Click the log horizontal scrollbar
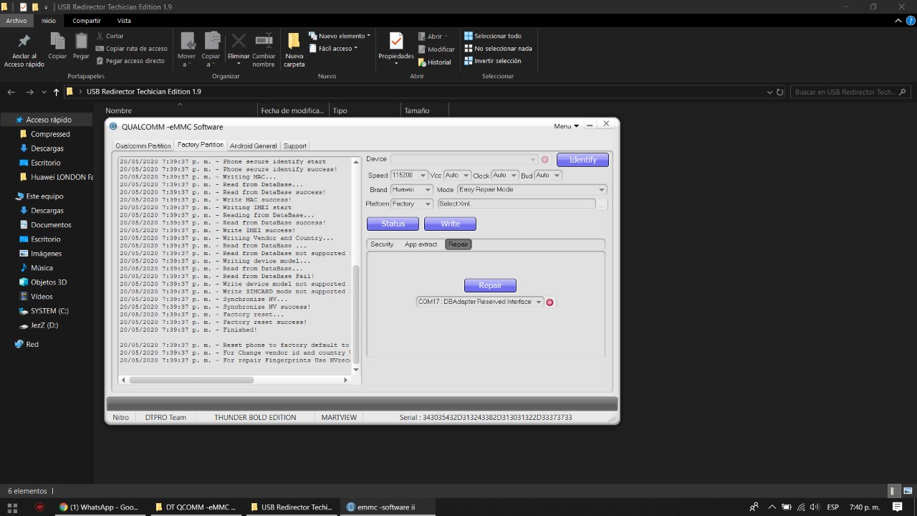The height and width of the screenshot is (516, 917). pyautogui.click(x=191, y=380)
